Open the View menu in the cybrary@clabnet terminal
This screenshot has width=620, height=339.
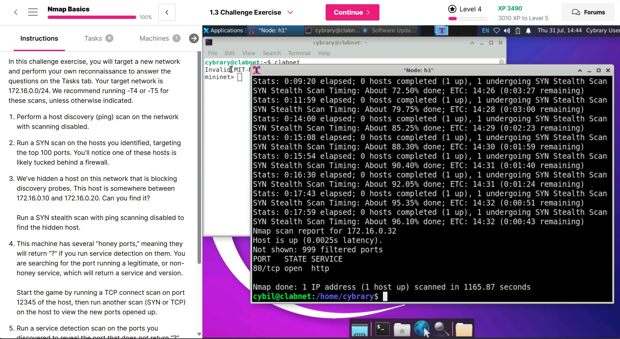click(x=248, y=53)
